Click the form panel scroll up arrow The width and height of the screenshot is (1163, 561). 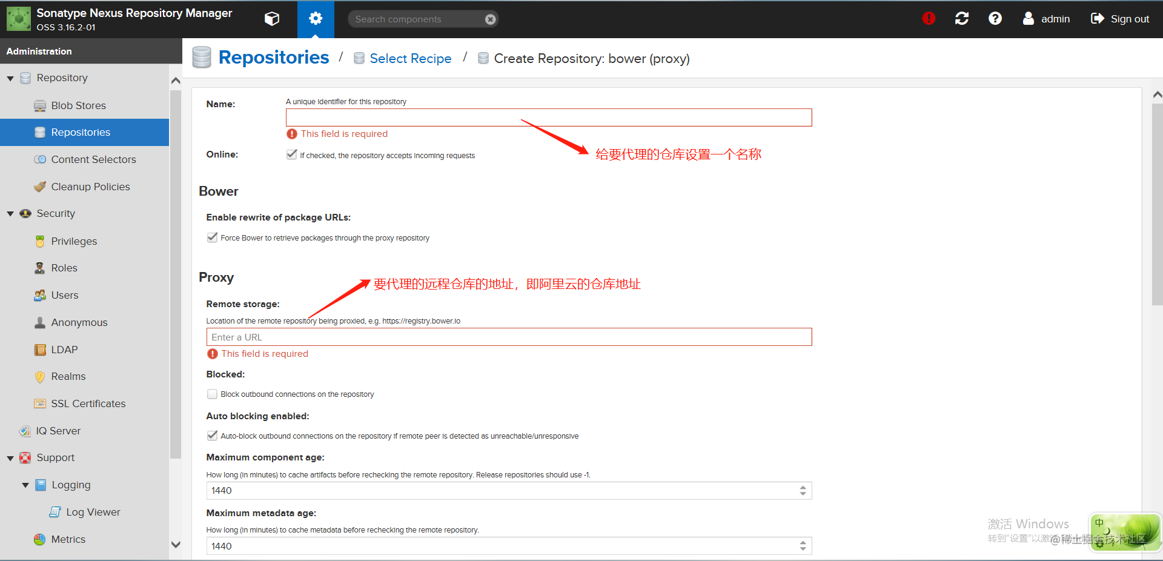1158,95
